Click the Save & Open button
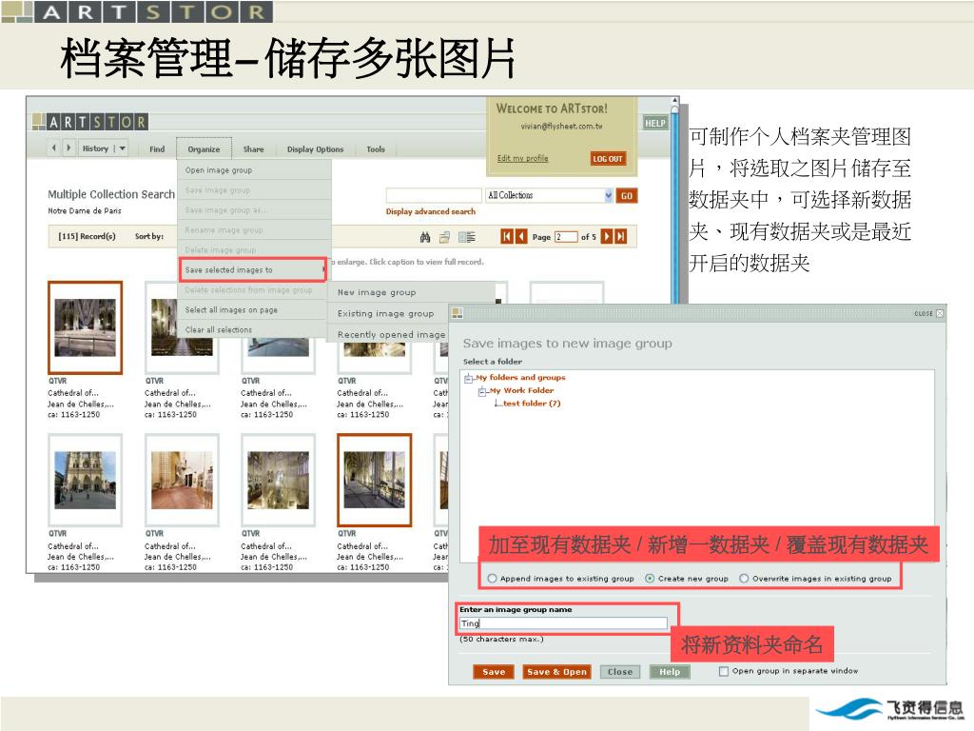Image resolution: width=974 pixels, height=731 pixels. (556, 672)
